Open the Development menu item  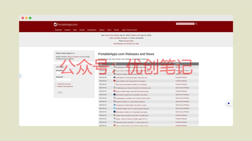(x=92, y=30)
